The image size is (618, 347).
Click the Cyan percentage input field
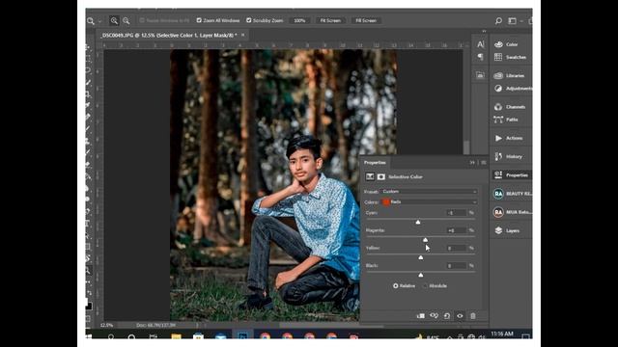(456, 213)
